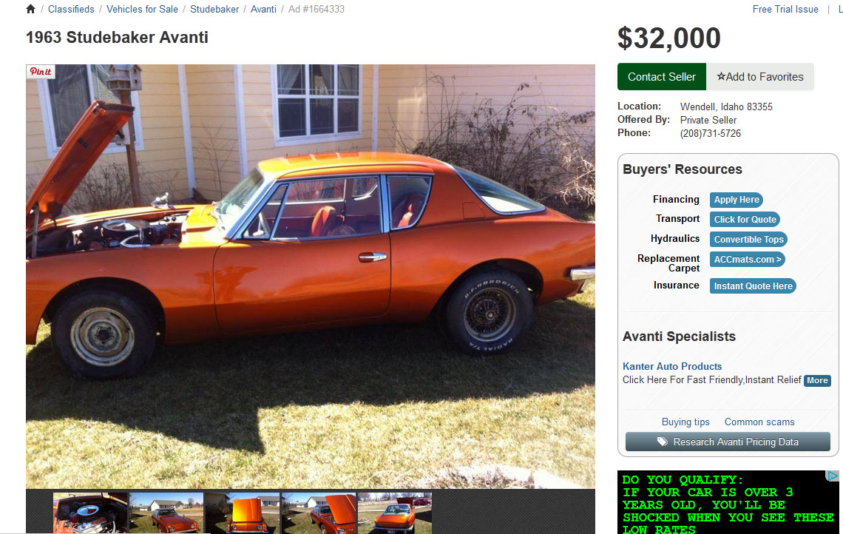The width and height of the screenshot is (843, 534).
Task: Click the AdChoices icon on the ad
Action: 832,476
